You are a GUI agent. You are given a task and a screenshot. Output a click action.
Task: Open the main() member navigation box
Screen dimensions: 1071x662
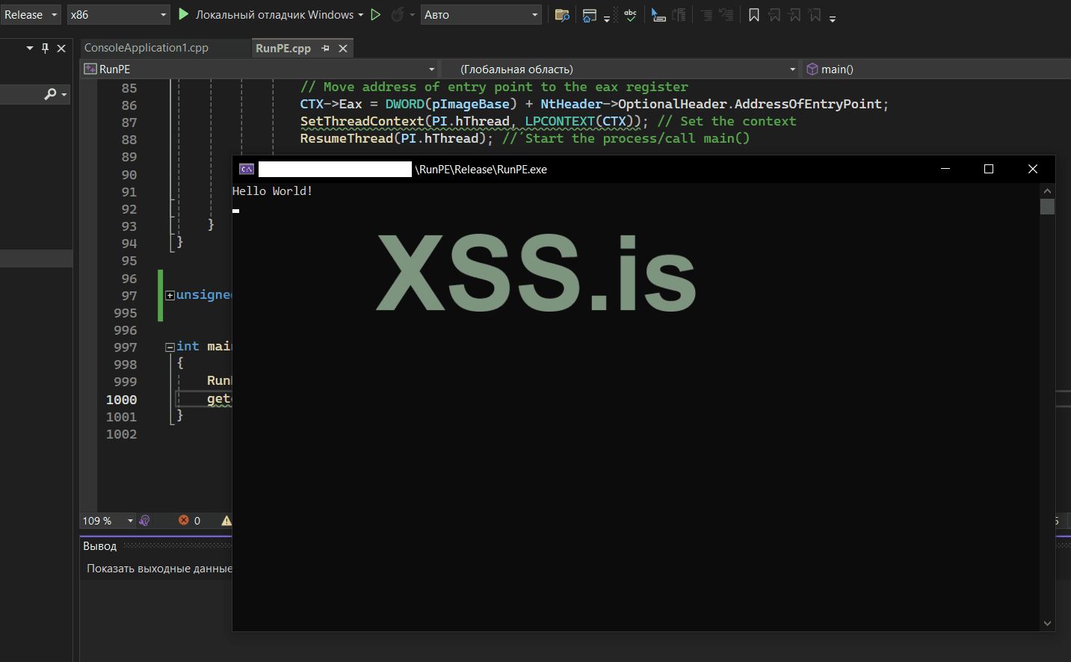click(x=934, y=69)
